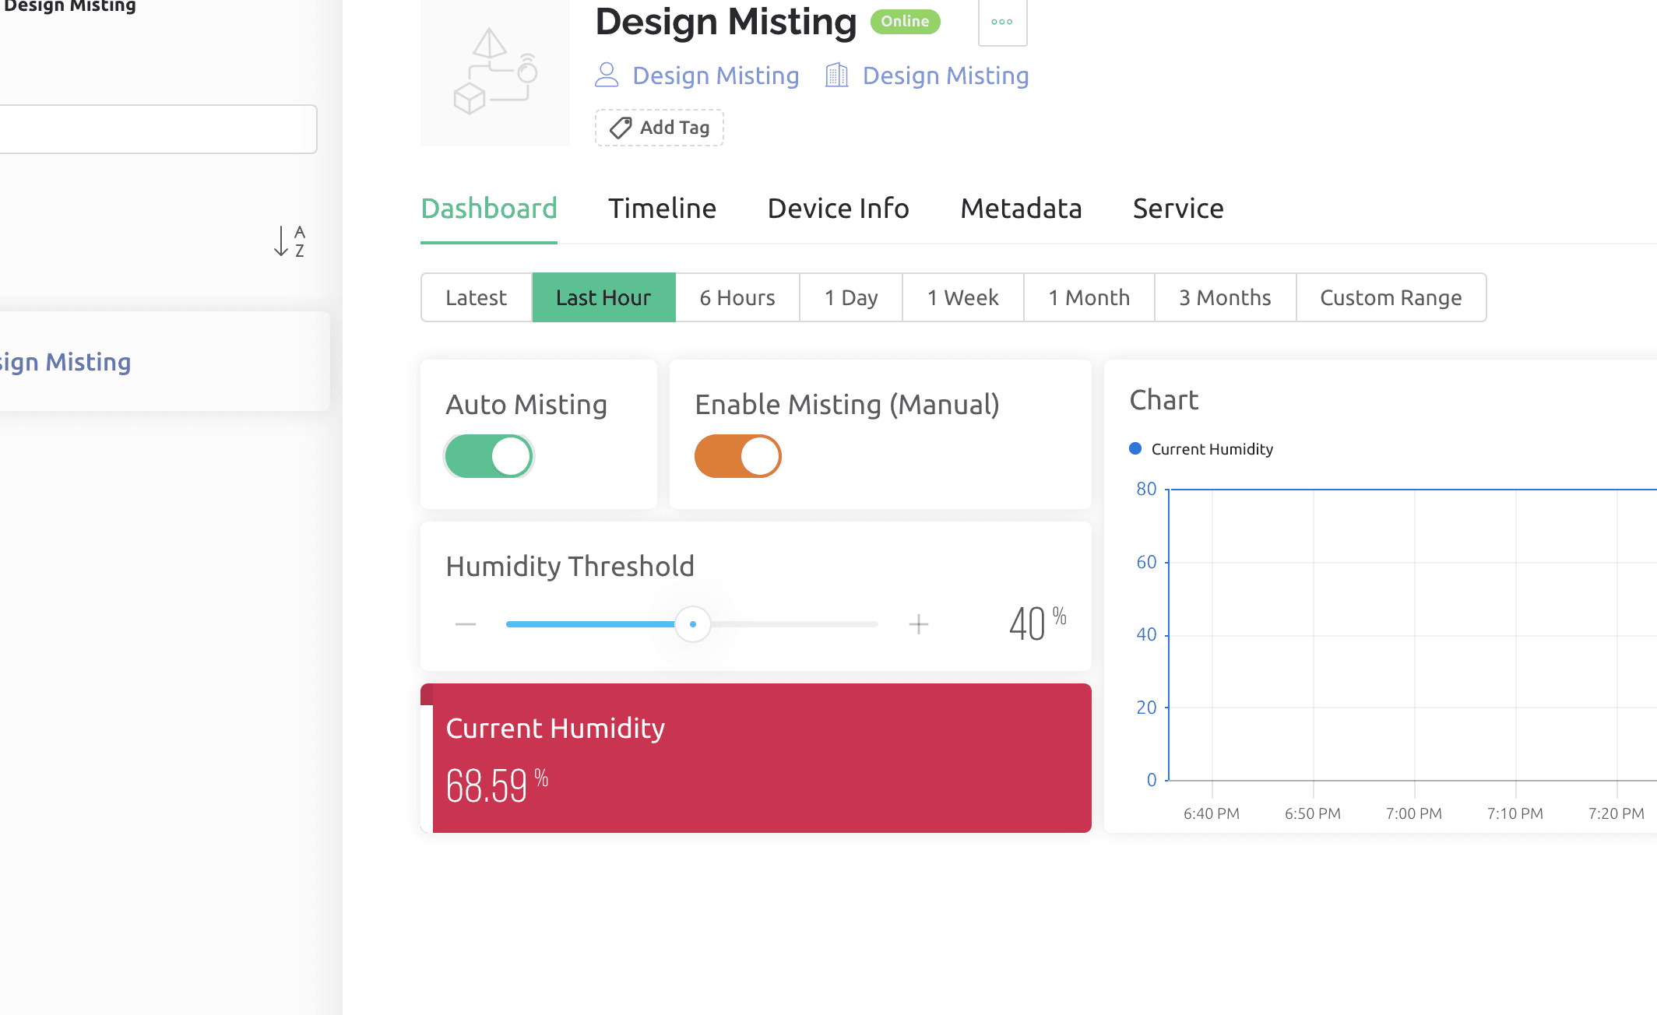Click the Humidity Threshold slider handle
1657x1015 pixels.
click(x=692, y=624)
